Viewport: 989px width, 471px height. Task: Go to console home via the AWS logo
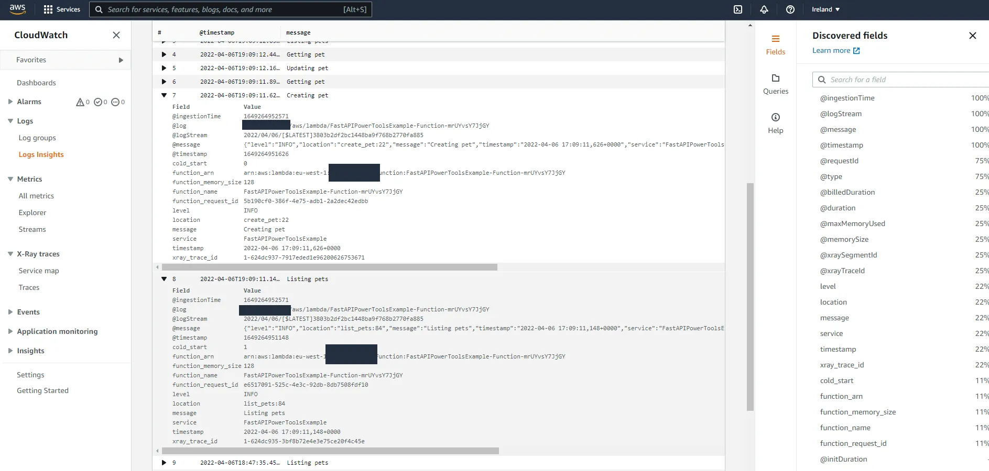(x=17, y=9)
